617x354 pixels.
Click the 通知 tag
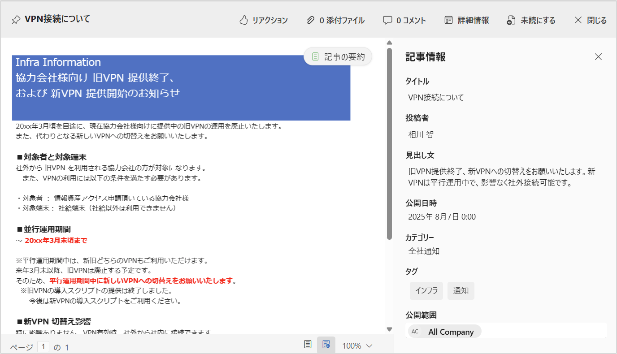tap(461, 290)
